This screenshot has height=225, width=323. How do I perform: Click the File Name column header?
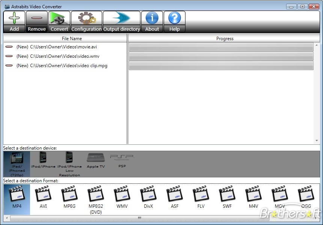65,39
